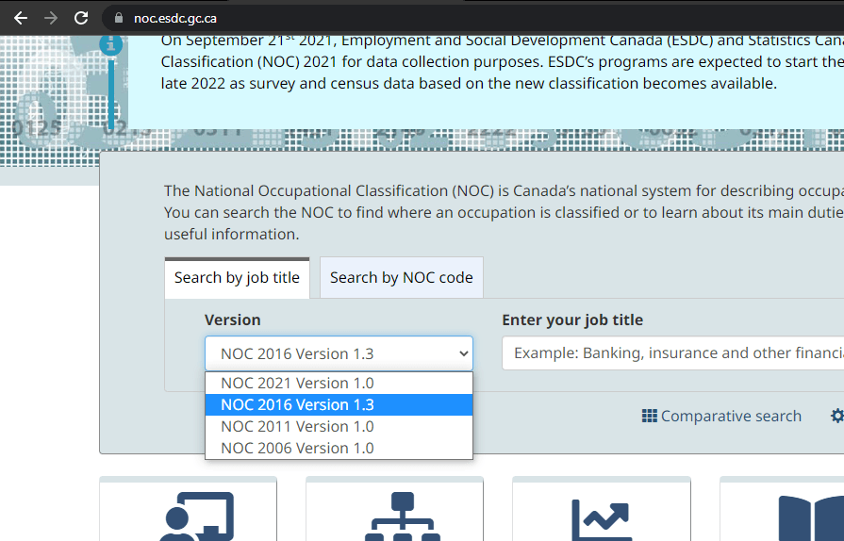Switch to Search by NOC code tab
The width and height of the screenshot is (844, 541).
(402, 277)
